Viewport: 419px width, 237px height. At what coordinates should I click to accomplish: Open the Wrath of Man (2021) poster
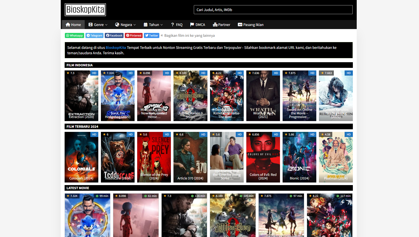coord(263,96)
